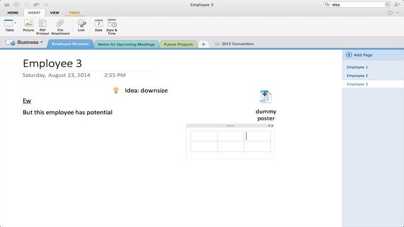Open the search options magnifier icon
Viewport: 404px width, 227px height.
point(327,4)
